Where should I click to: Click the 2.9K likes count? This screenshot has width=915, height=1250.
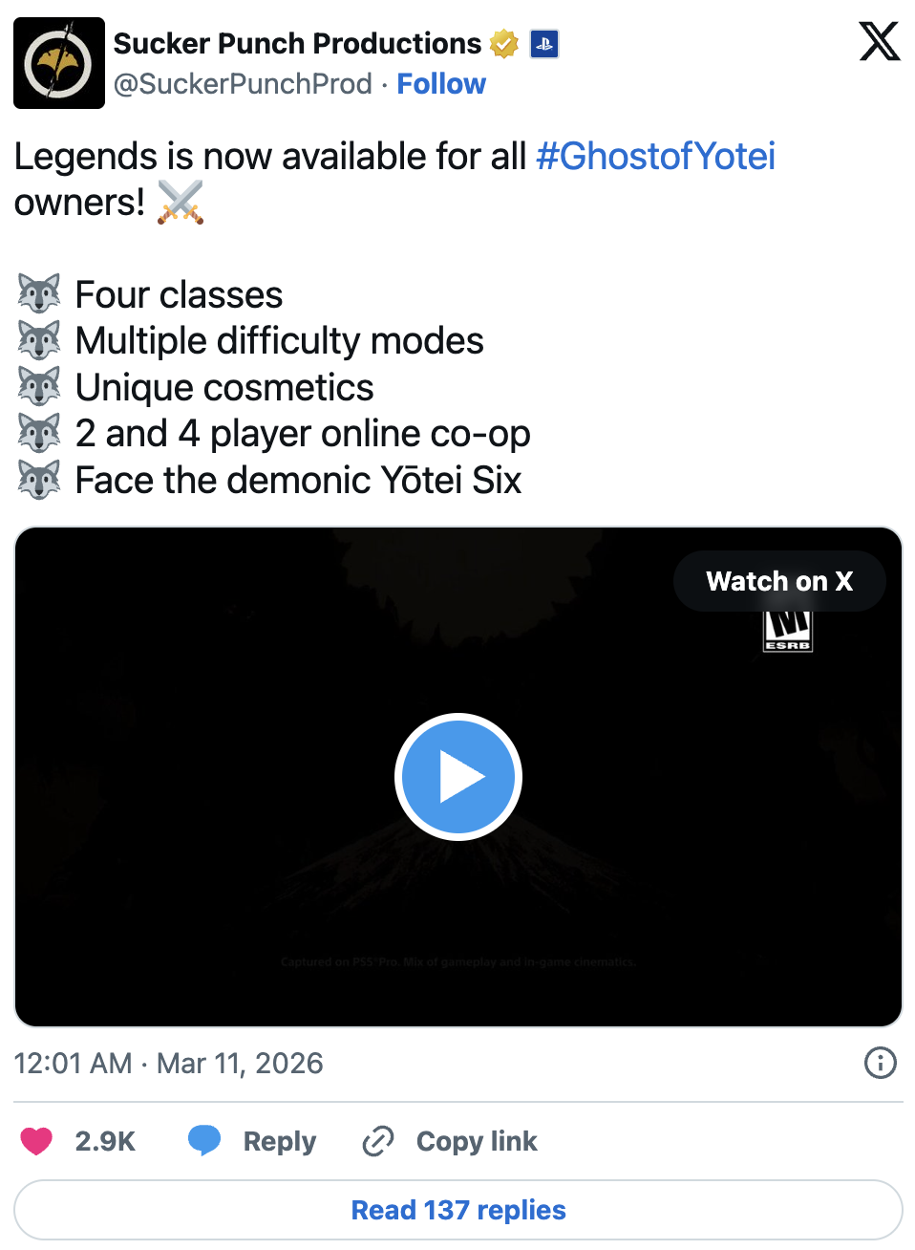pos(105,1141)
